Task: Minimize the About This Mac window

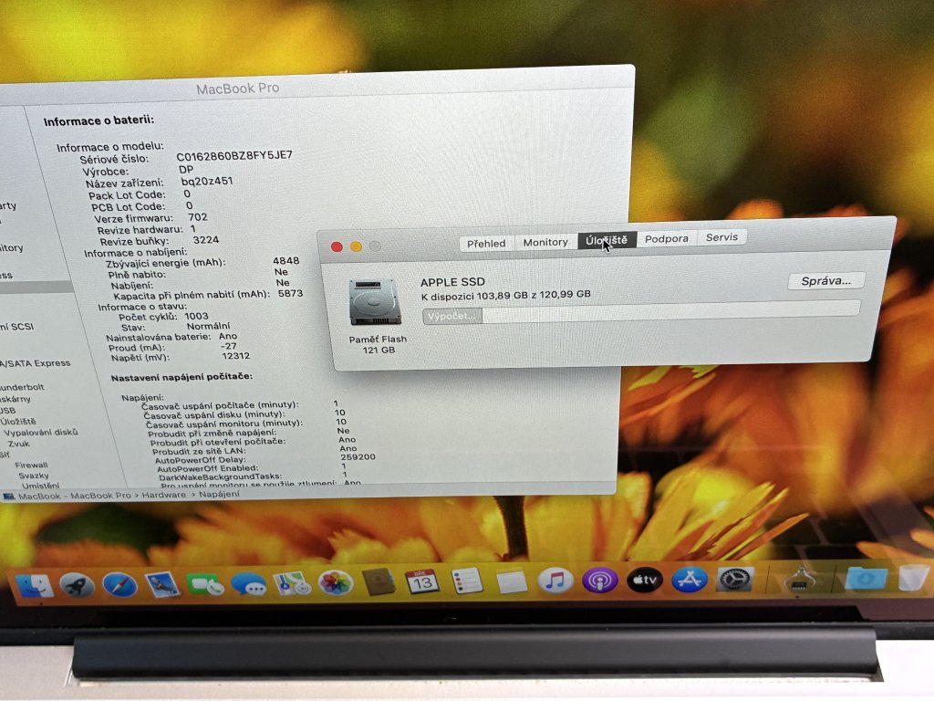Action: 356,246
